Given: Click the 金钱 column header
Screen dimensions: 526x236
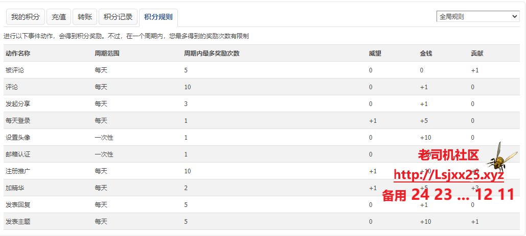Looking at the screenshot, I should pos(426,54).
